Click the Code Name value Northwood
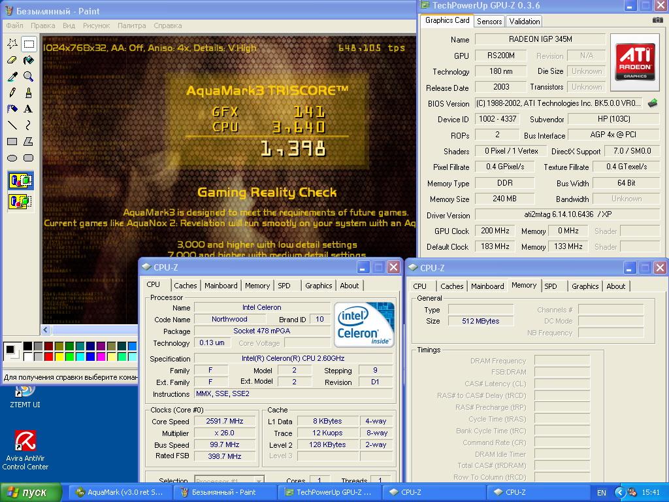The image size is (669, 502). tap(229, 319)
